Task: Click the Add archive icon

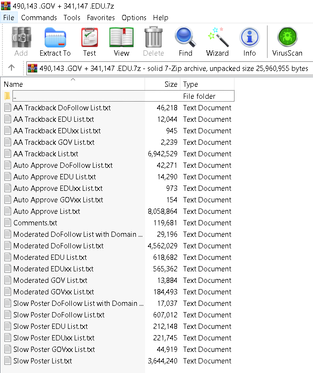Action: [21, 42]
